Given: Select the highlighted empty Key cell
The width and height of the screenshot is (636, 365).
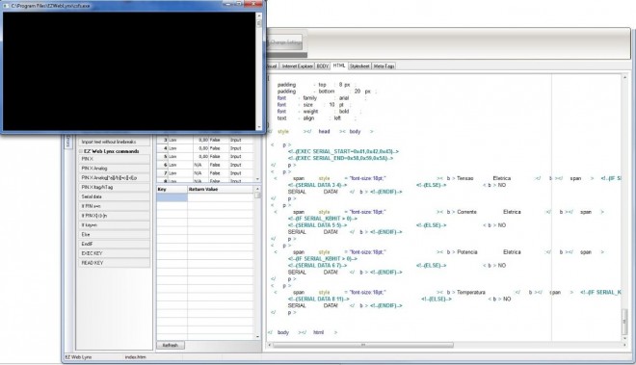Looking at the screenshot, I should pyautogui.click(x=172, y=197).
